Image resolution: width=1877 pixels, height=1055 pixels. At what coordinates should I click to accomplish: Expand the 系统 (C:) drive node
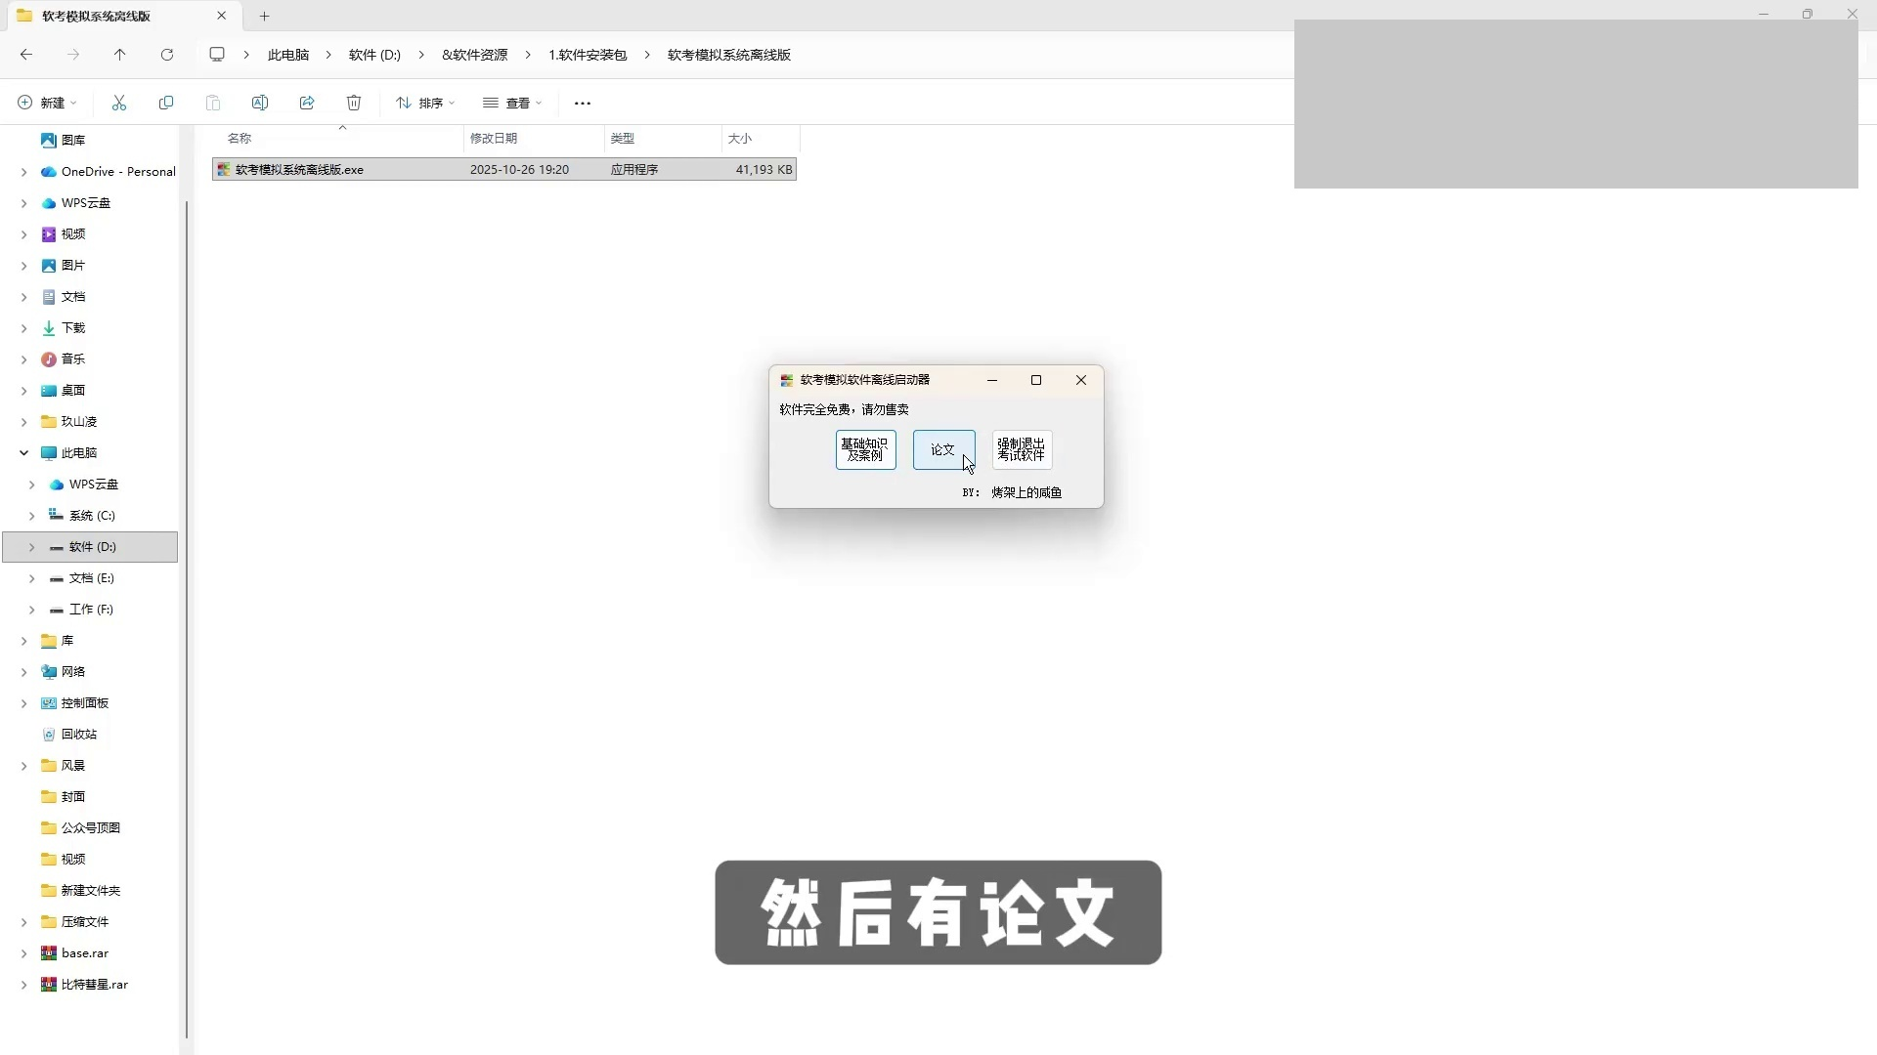(31, 516)
